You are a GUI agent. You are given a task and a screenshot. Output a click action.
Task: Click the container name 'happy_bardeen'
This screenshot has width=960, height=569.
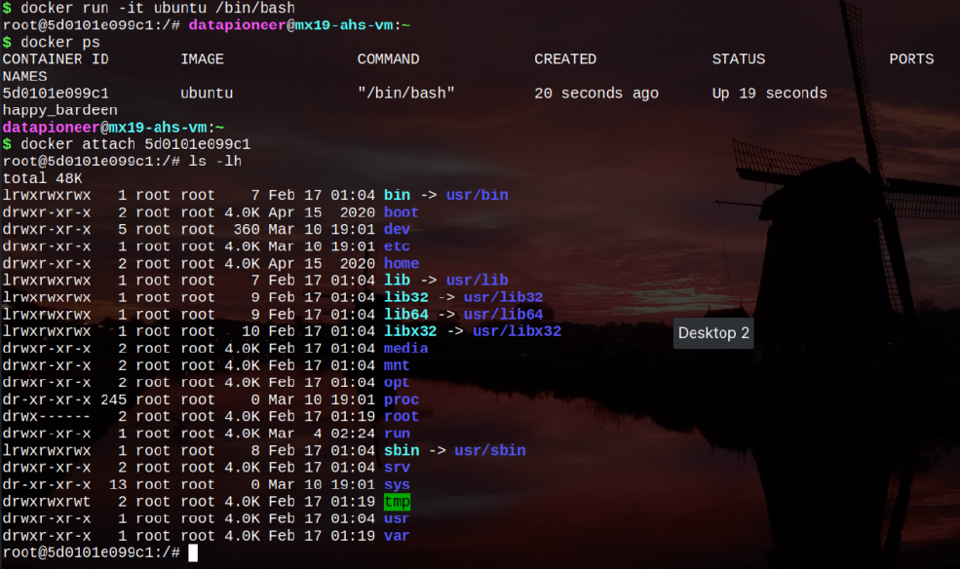pos(60,110)
